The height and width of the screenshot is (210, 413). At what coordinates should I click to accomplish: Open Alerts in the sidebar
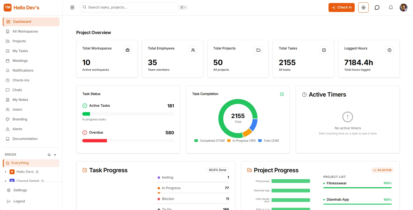pos(31,129)
